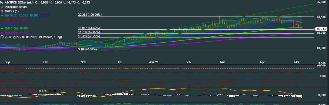Screen dimensions: 329x105
Task: Click the RSI(14) indicator label
Action: tap(10, 69)
